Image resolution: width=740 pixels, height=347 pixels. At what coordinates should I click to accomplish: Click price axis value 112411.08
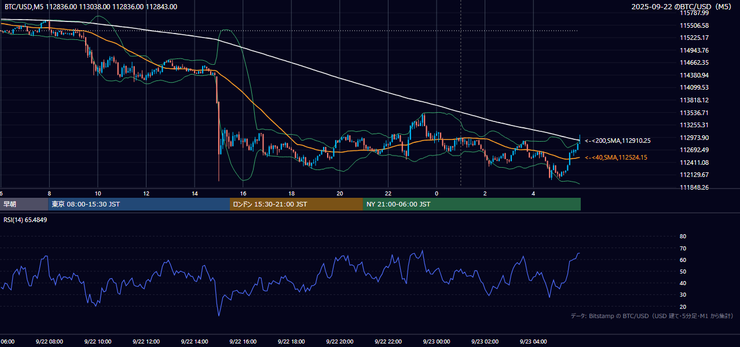coord(694,163)
